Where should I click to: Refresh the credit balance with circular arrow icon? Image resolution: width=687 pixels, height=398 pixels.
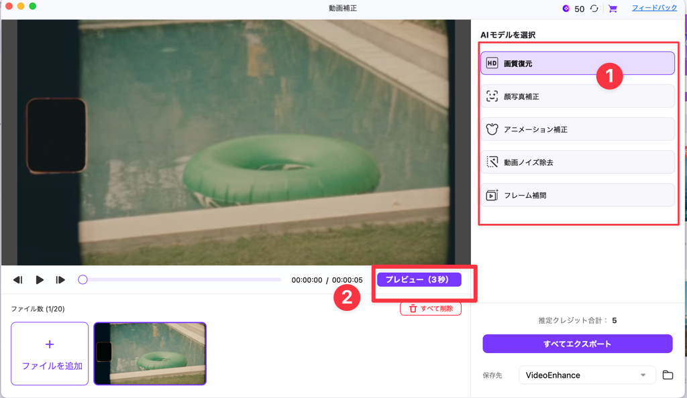[592, 9]
